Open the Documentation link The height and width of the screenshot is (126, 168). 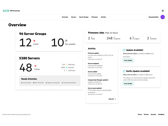[153, 17]
